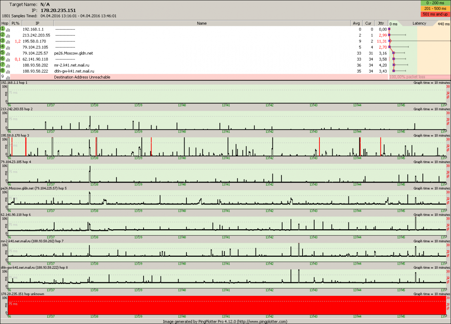Screen dimensions: 451x324
Task: Toggle the bar graph icon for hop 2
Action: point(8,35)
